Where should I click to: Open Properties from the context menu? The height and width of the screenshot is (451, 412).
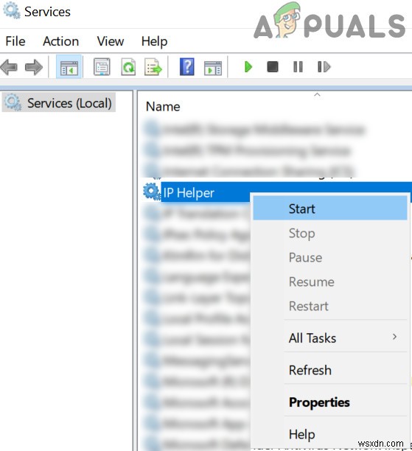point(330,402)
